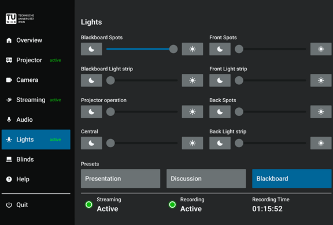Click the Streaming "Active" status text
The height and width of the screenshot is (225, 333).
[108, 209]
